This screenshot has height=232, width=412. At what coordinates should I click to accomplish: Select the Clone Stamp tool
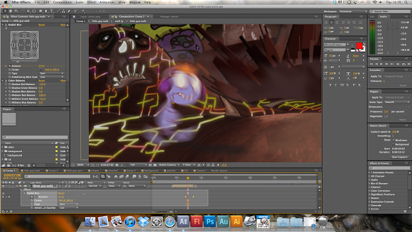tap(64, 11)
